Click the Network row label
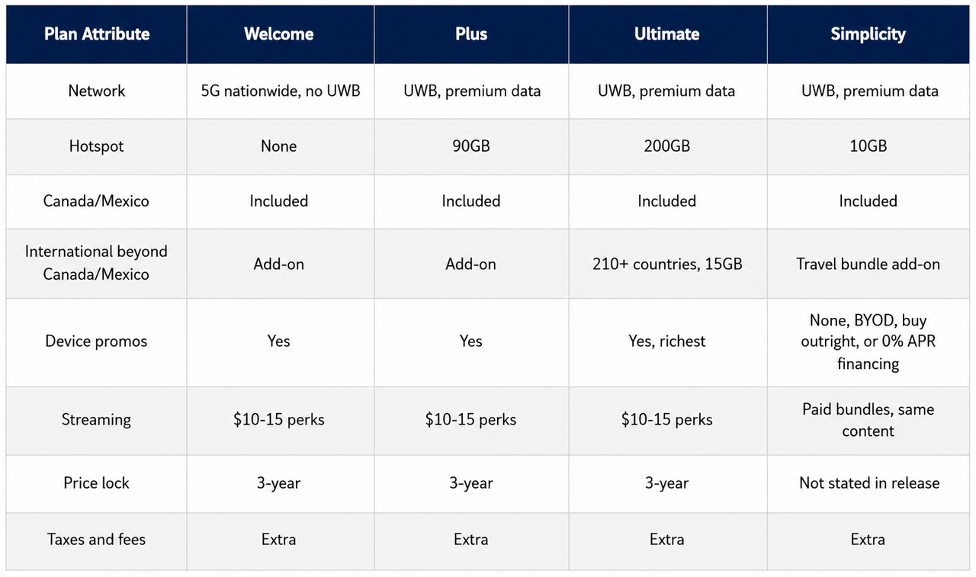Screen dimensions: 976x577 [97, 91]
